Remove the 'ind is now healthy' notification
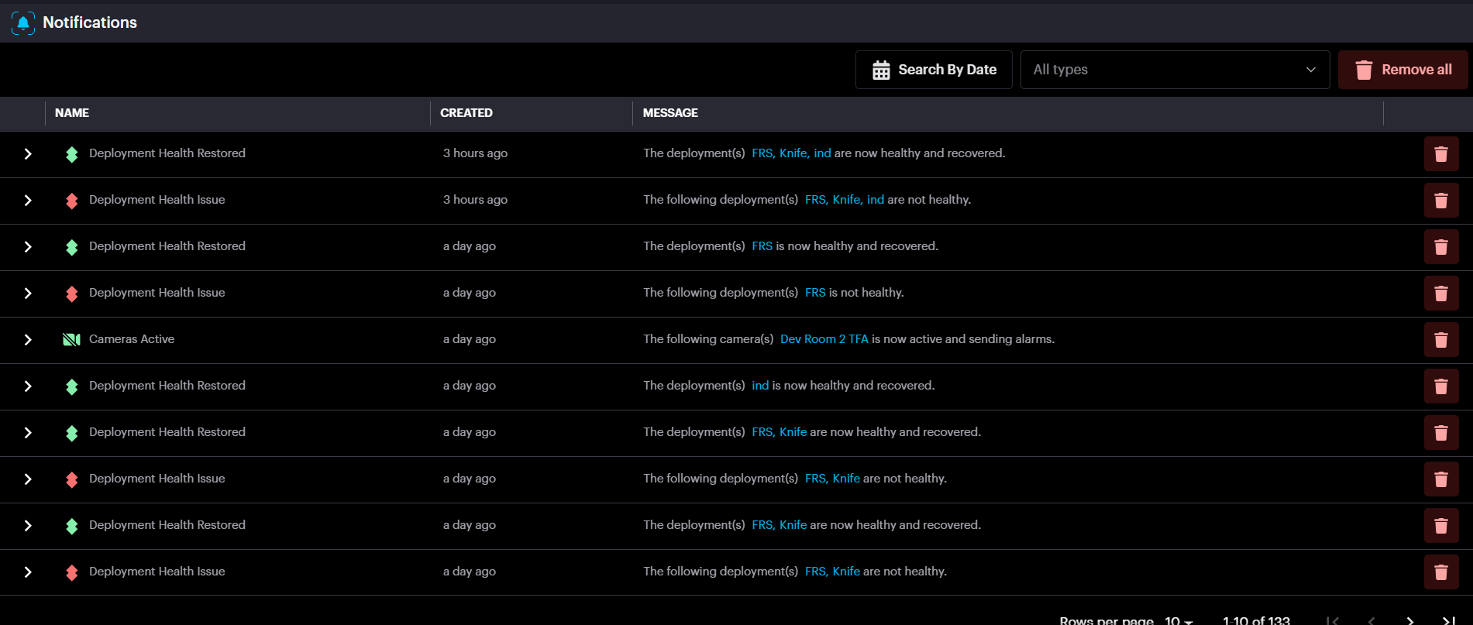 (1440, 386)
